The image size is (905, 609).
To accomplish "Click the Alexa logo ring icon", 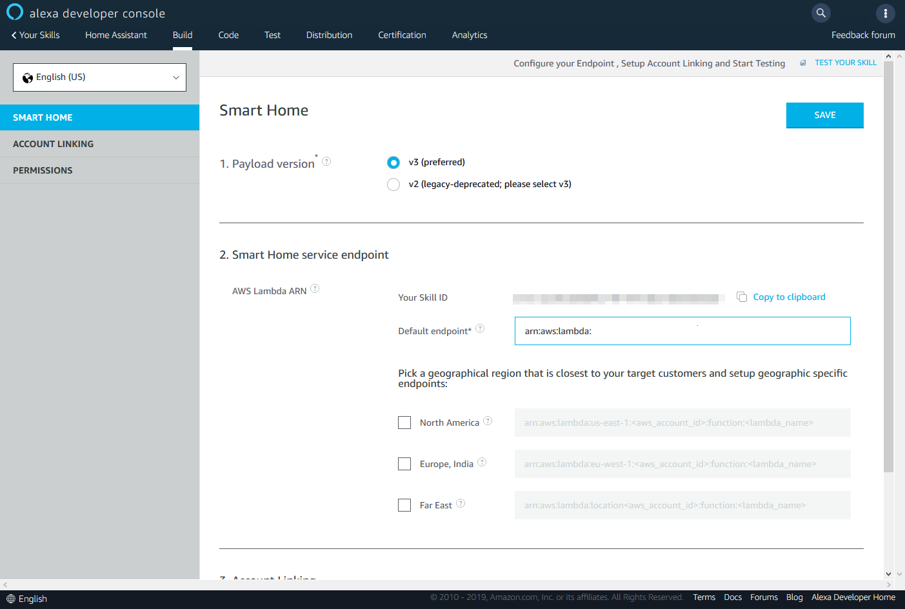I will coord(14,12).
